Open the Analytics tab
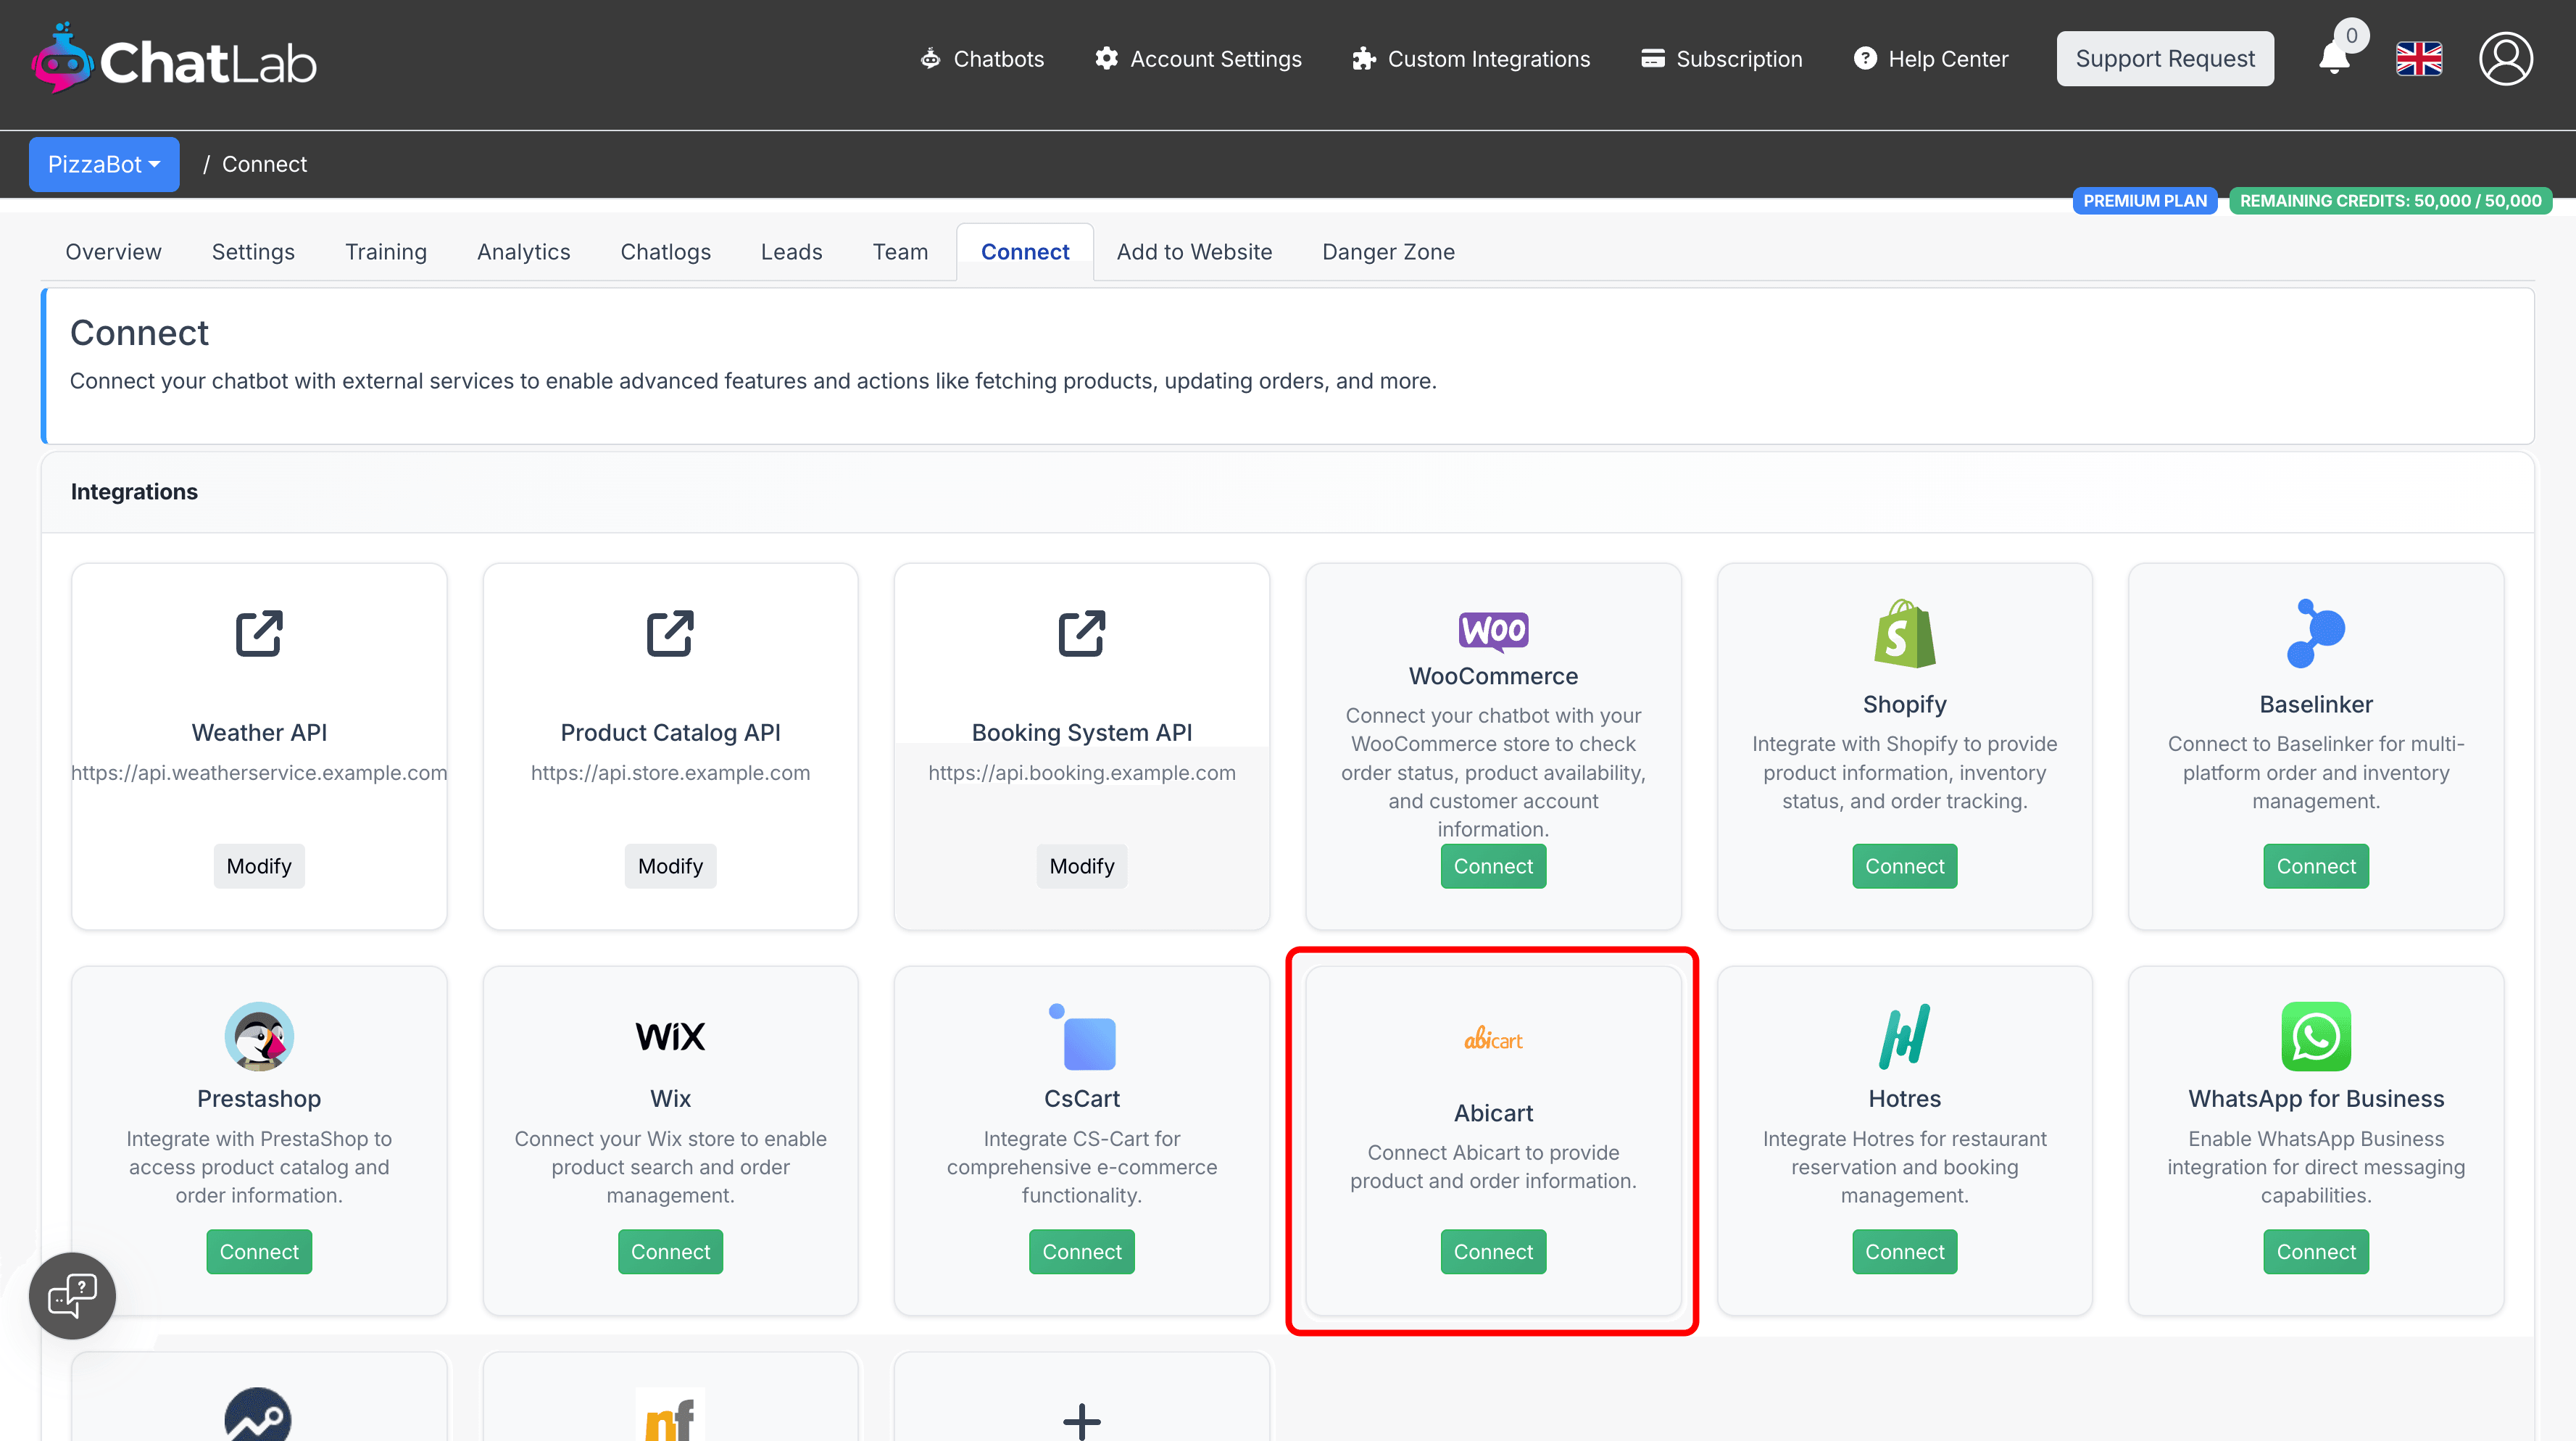The height and width of the screenshot is (1441, 2576). pos(523,252)
